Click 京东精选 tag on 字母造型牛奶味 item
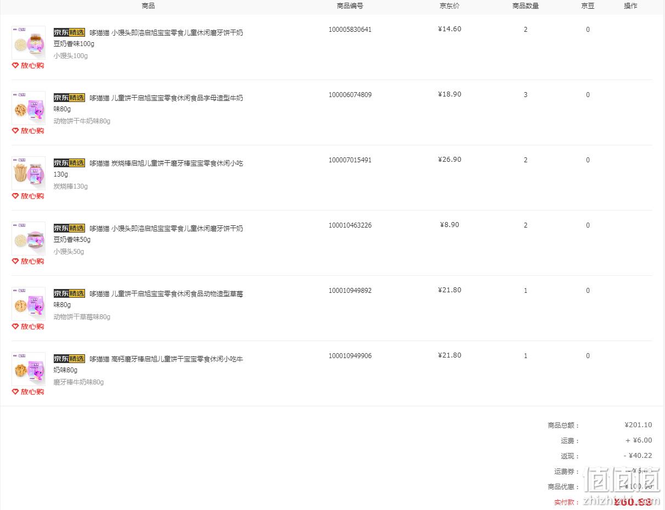 tap(69, 98)
